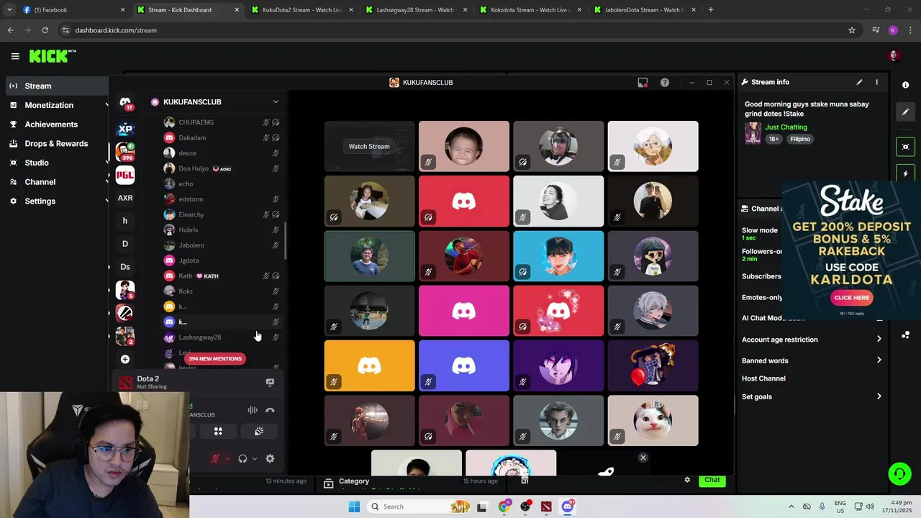
Task: Click the Windows taskbar Search box
Action: 419,506
